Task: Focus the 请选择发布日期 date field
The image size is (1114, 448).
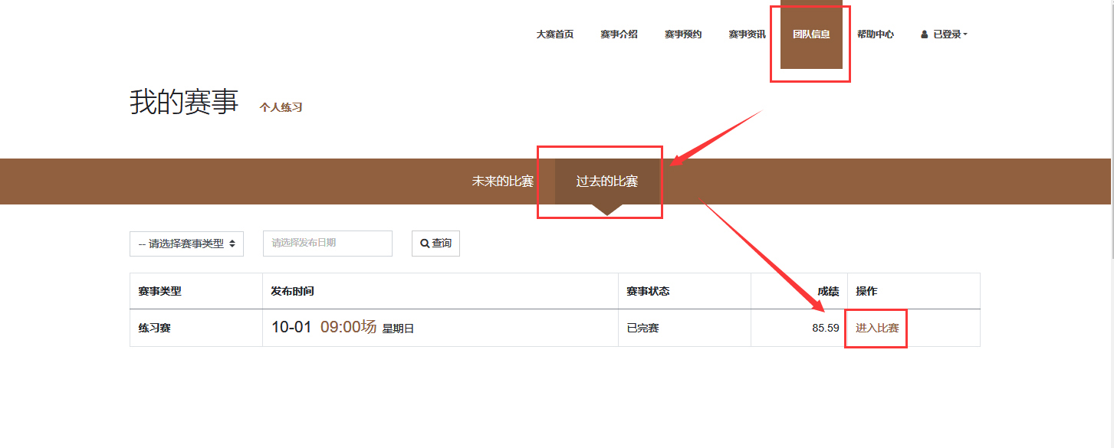Action: 327,244
